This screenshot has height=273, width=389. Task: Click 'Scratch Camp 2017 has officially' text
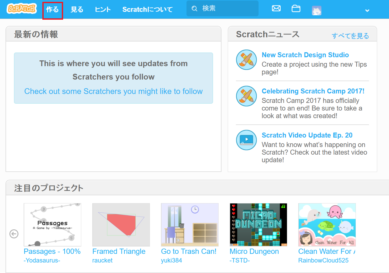point(312,108)
